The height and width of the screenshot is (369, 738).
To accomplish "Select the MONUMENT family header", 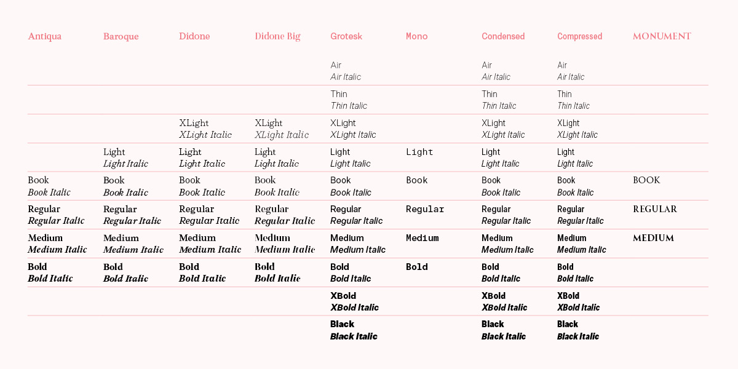I will tap(662, 36).
